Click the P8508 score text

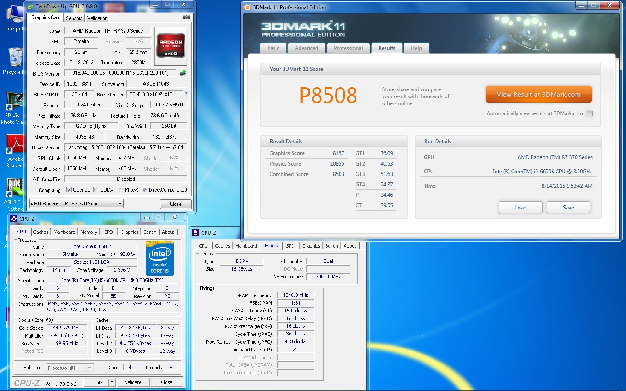[x=328, y=95]
